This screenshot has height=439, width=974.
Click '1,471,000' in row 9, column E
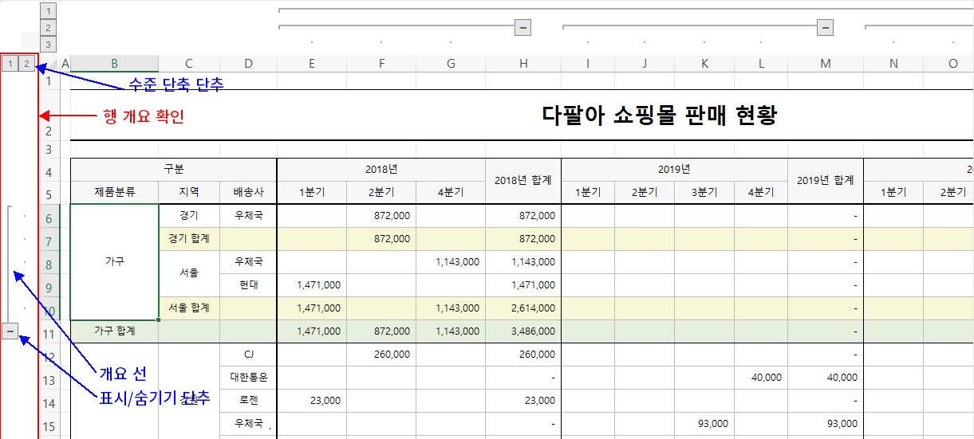coord(311,284)
